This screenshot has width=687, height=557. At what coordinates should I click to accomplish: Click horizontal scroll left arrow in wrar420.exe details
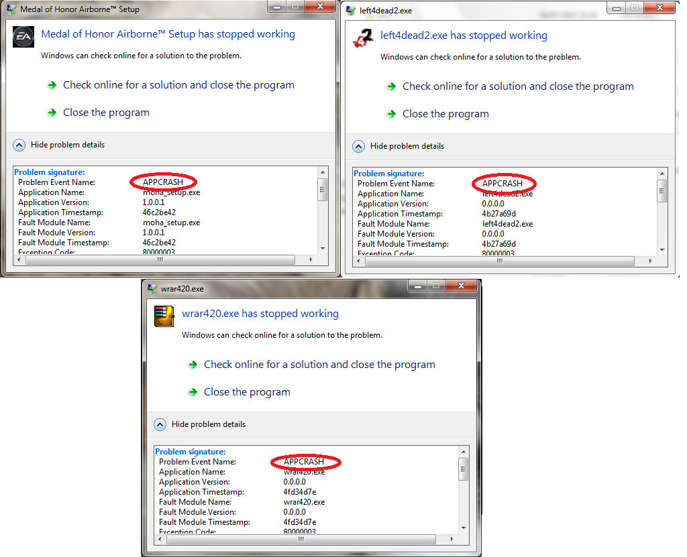coord(160,539)
